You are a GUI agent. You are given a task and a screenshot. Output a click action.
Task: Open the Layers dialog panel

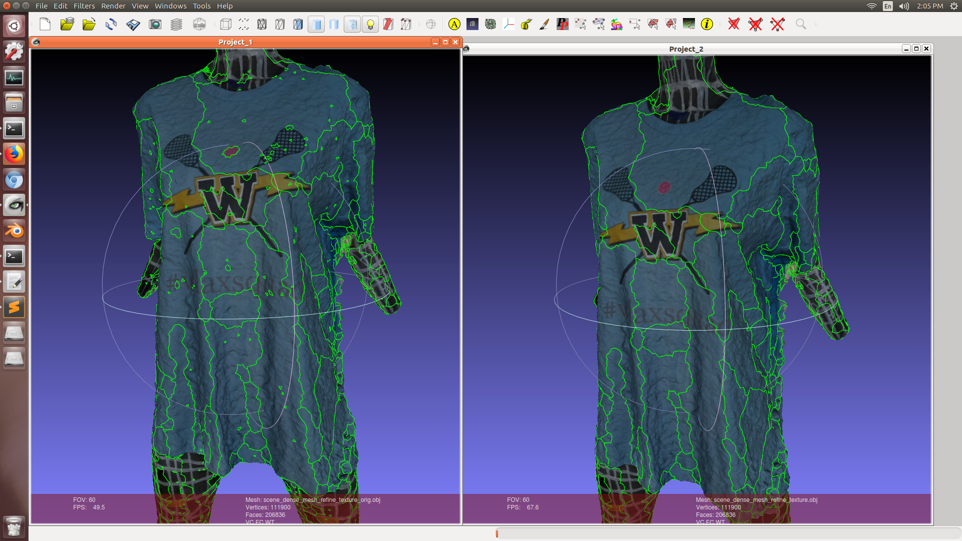click(176, 24)
